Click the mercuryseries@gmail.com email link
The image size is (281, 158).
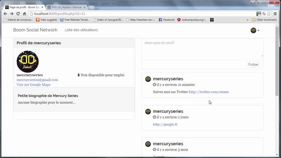[x=37, y=80]
